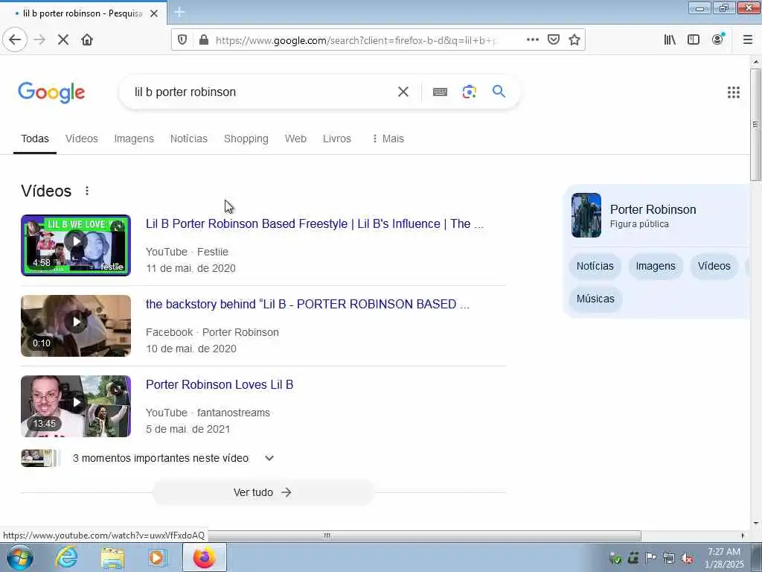The image size is (762, 572).
Task: Play the 13:45 fantanostreams video thumbnail
Action: click(76, 406)
